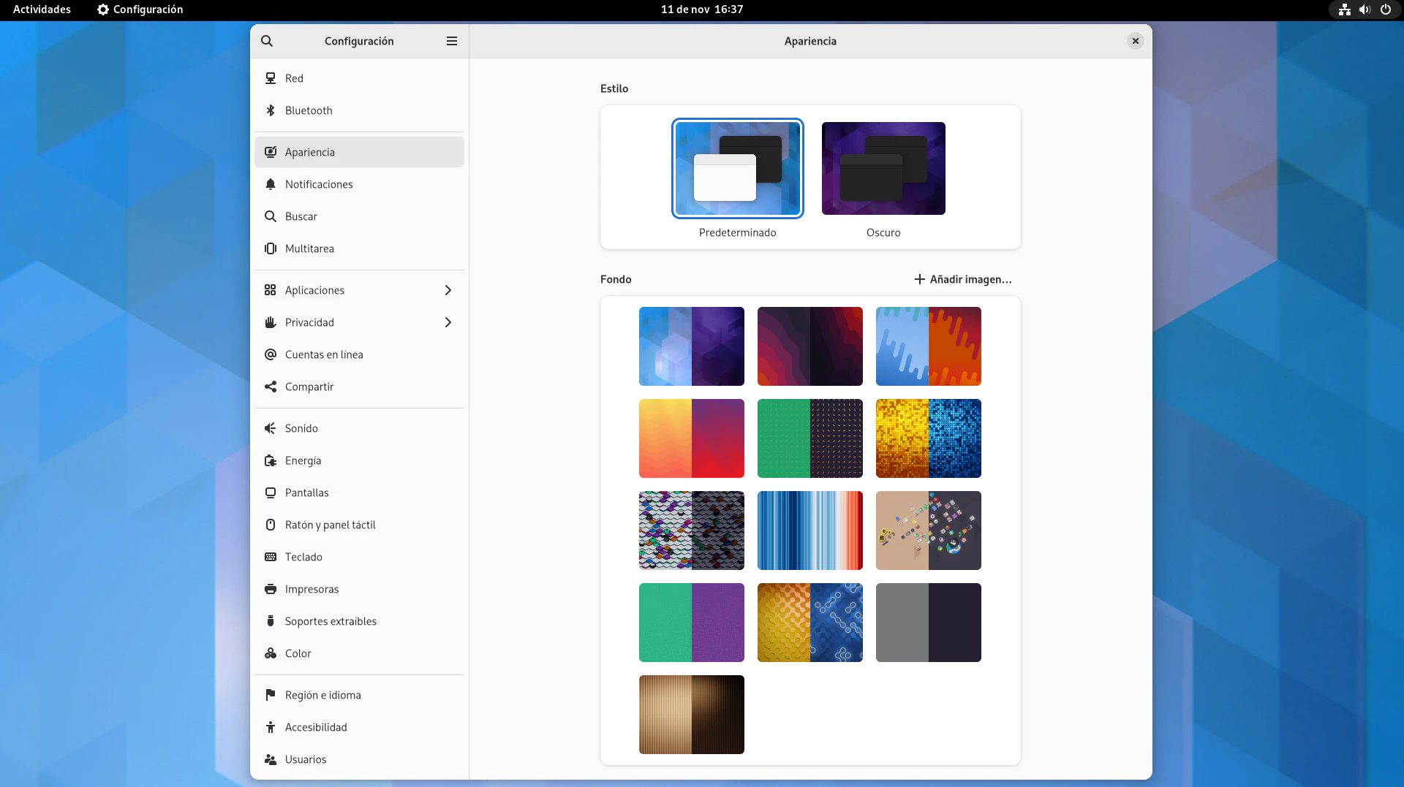Open the system power menu icon

[1385, 9]
